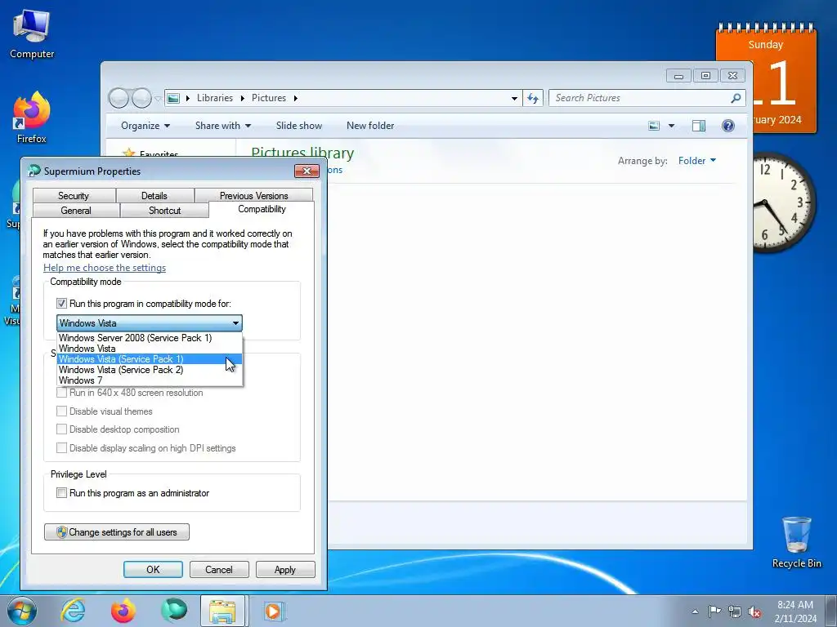Open Arrange by Folder dropdown

696,161
